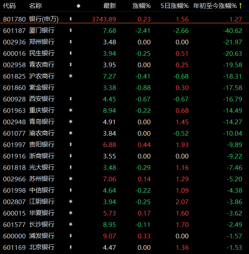Click the marker icon in 中信银行 row
The height and width of the screenshot is (254, 249).
[70, 190]
